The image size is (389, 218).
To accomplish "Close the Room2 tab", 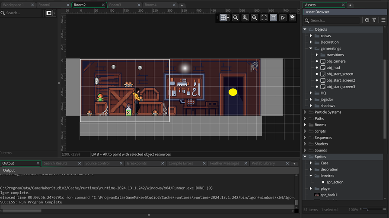I will (x=103, y=5).
